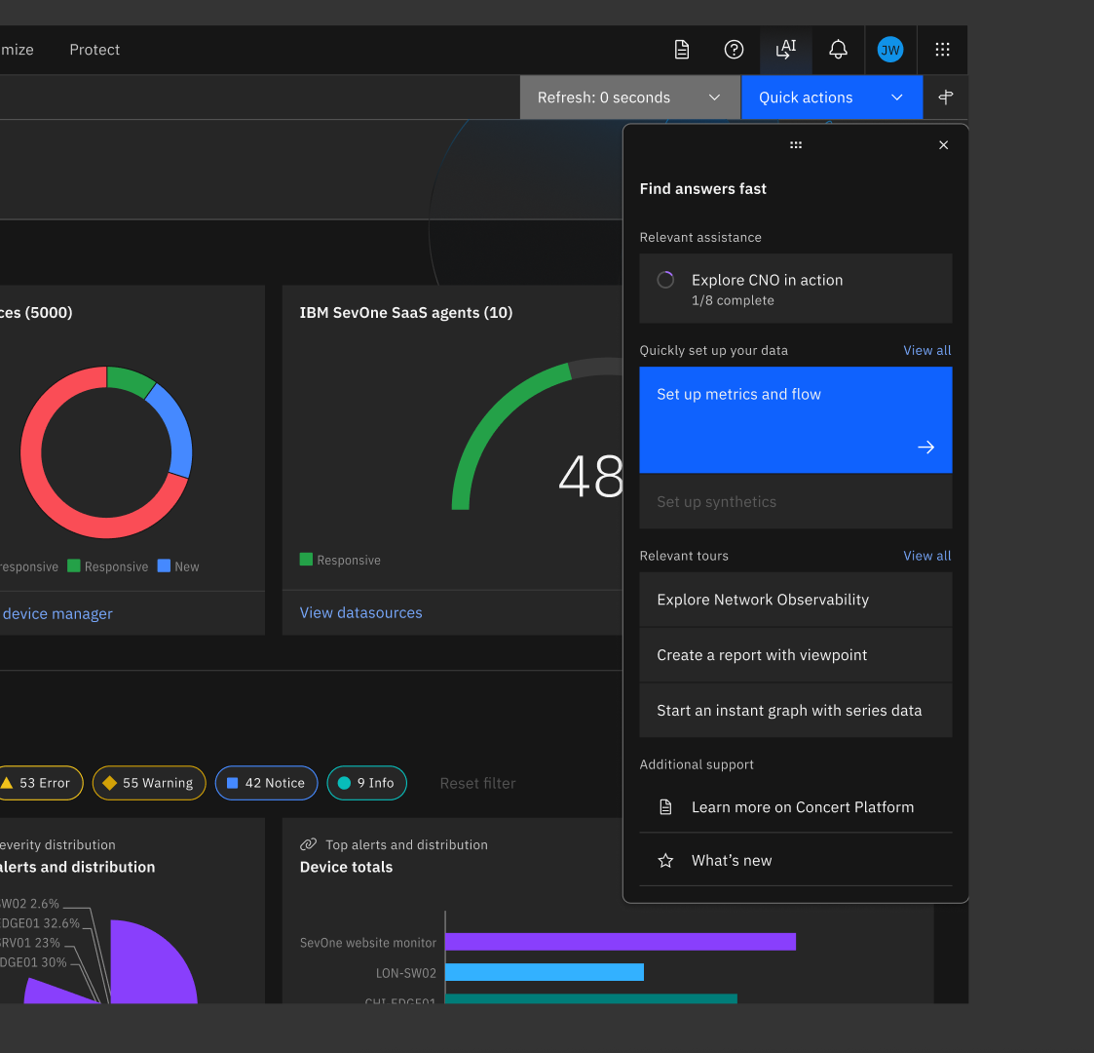Expand the Quick actions dropdown
1094x1053 pixels.
[x=832, y=97]
